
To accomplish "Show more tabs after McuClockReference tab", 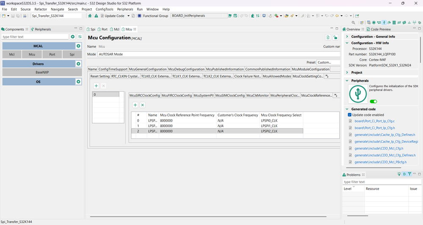I will [x=336, y=96].
